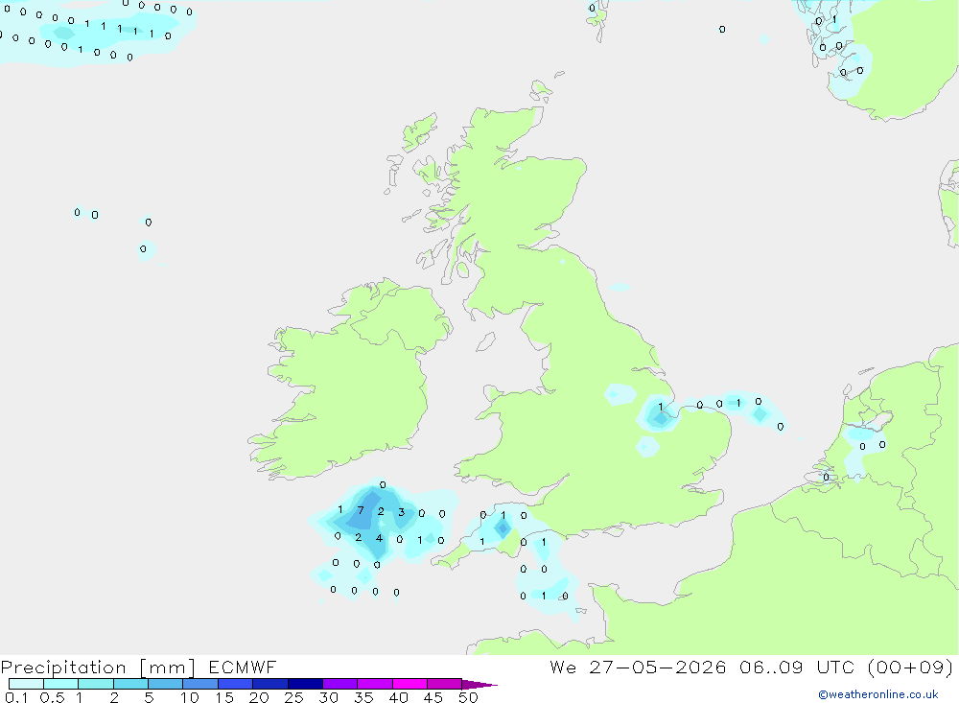Viewport: 959px width, 703px height.
Task: Click the legend label "25"
Action: pos(293,697)
